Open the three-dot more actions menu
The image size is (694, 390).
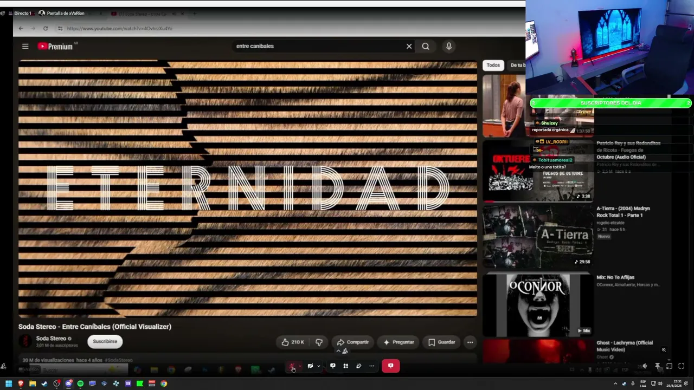pyautogui.click(x=470, y=342)
